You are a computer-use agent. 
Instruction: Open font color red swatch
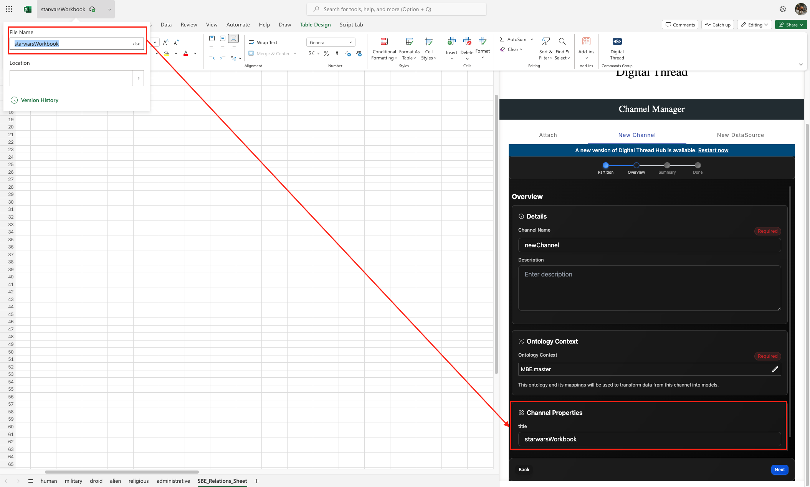[x=186, y=53]
